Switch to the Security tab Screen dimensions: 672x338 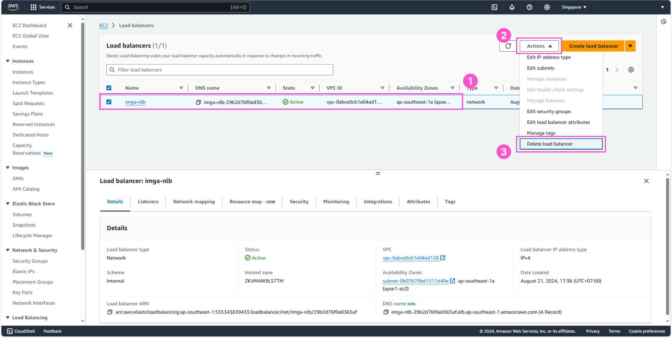(299, 202)
